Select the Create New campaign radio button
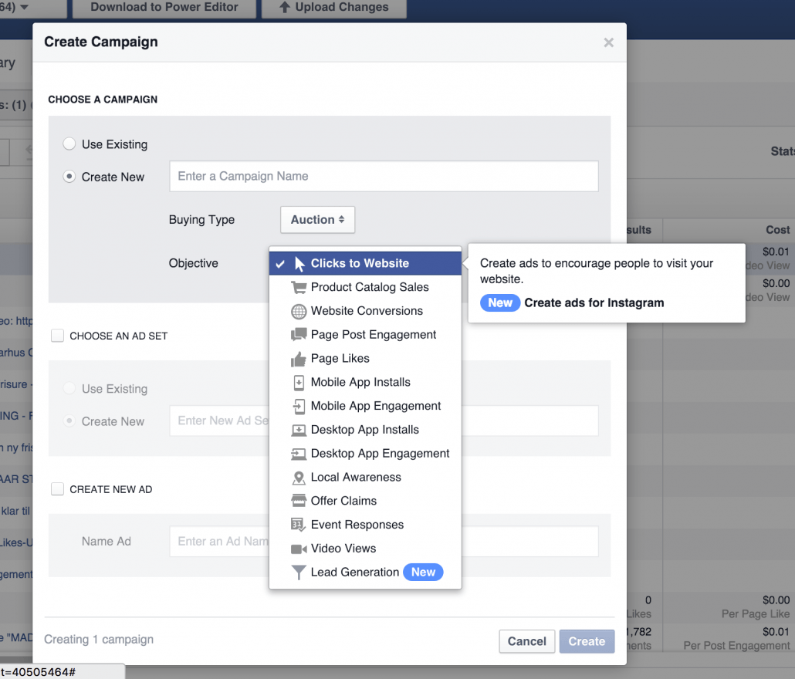This screenshot has width=795, height=679. point(69,177)
